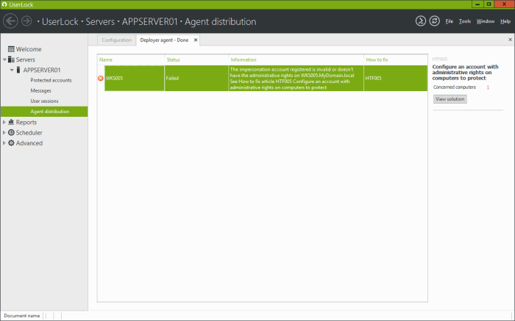
Task: Close the UserLock window
Action: pyautogui.click(x=504, y=4)
